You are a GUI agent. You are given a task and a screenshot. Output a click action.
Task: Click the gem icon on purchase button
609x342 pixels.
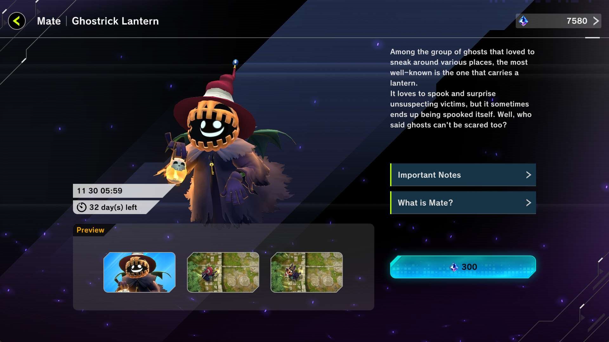coord(454,267)
